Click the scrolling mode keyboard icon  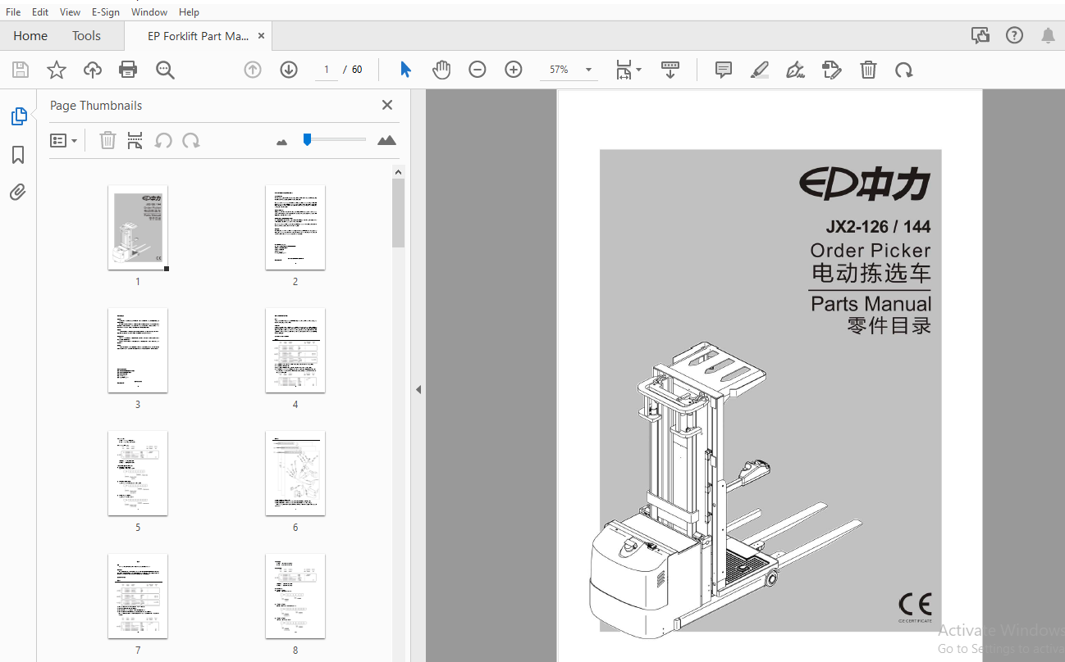(x=670, y=70)
